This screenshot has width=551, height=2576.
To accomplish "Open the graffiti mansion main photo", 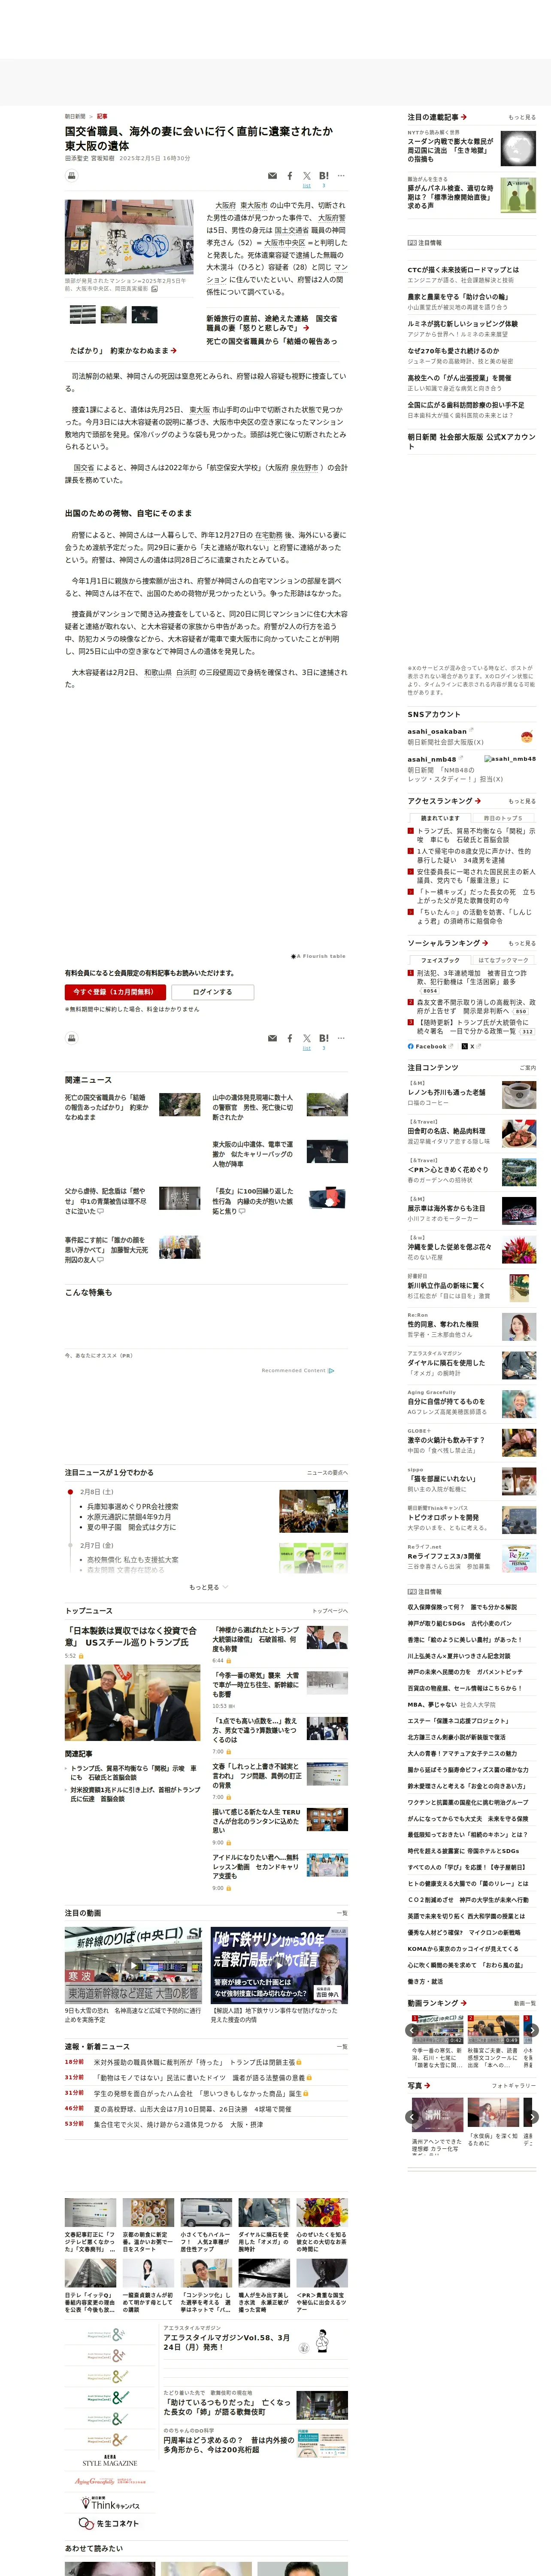I will pyautogui.click(x=129, y=237).
